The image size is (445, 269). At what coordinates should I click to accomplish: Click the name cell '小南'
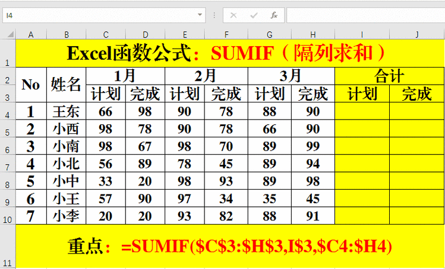point(67,146)
